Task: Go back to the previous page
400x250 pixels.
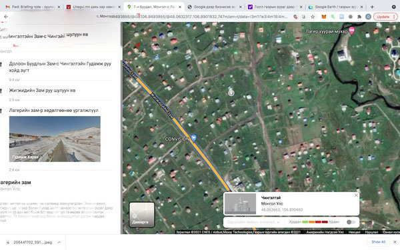Action: point(5,17)
